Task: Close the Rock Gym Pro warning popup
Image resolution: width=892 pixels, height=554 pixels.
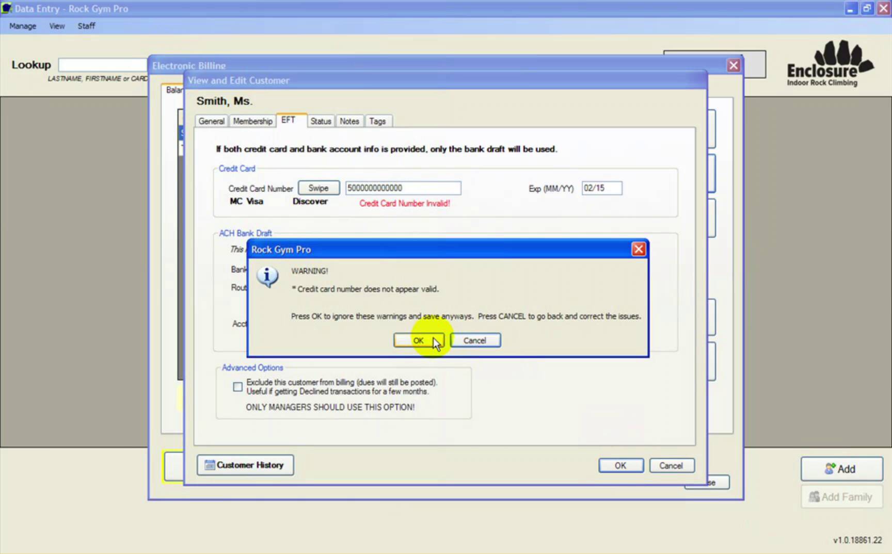Action: click(639, 249)
